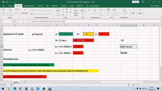Open the doPDF 10 tab
The image size is (162, 91).
[x=80, y=6]
